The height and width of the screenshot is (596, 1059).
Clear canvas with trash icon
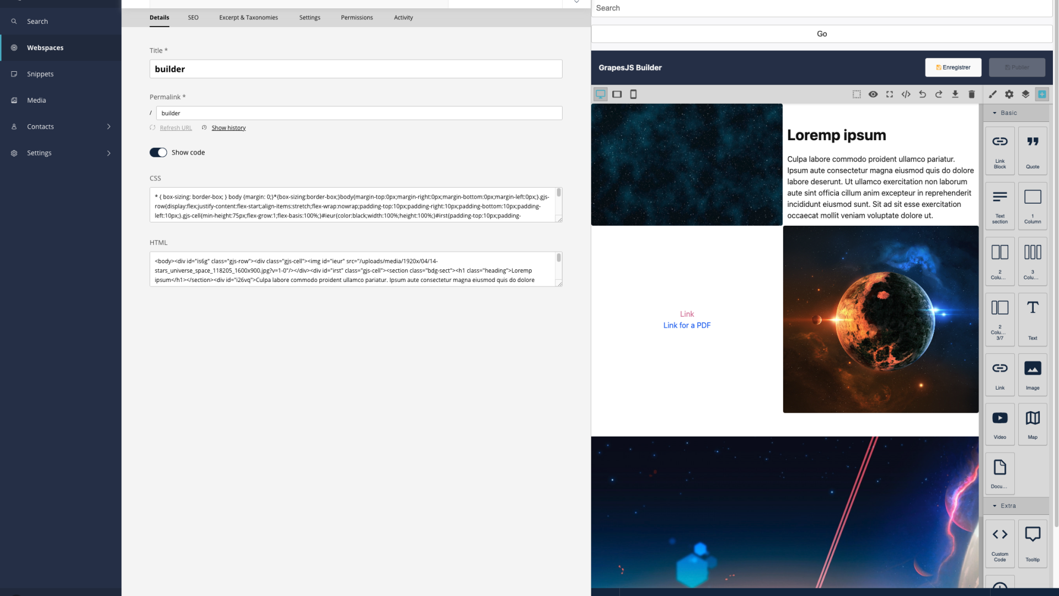[972, 94]
